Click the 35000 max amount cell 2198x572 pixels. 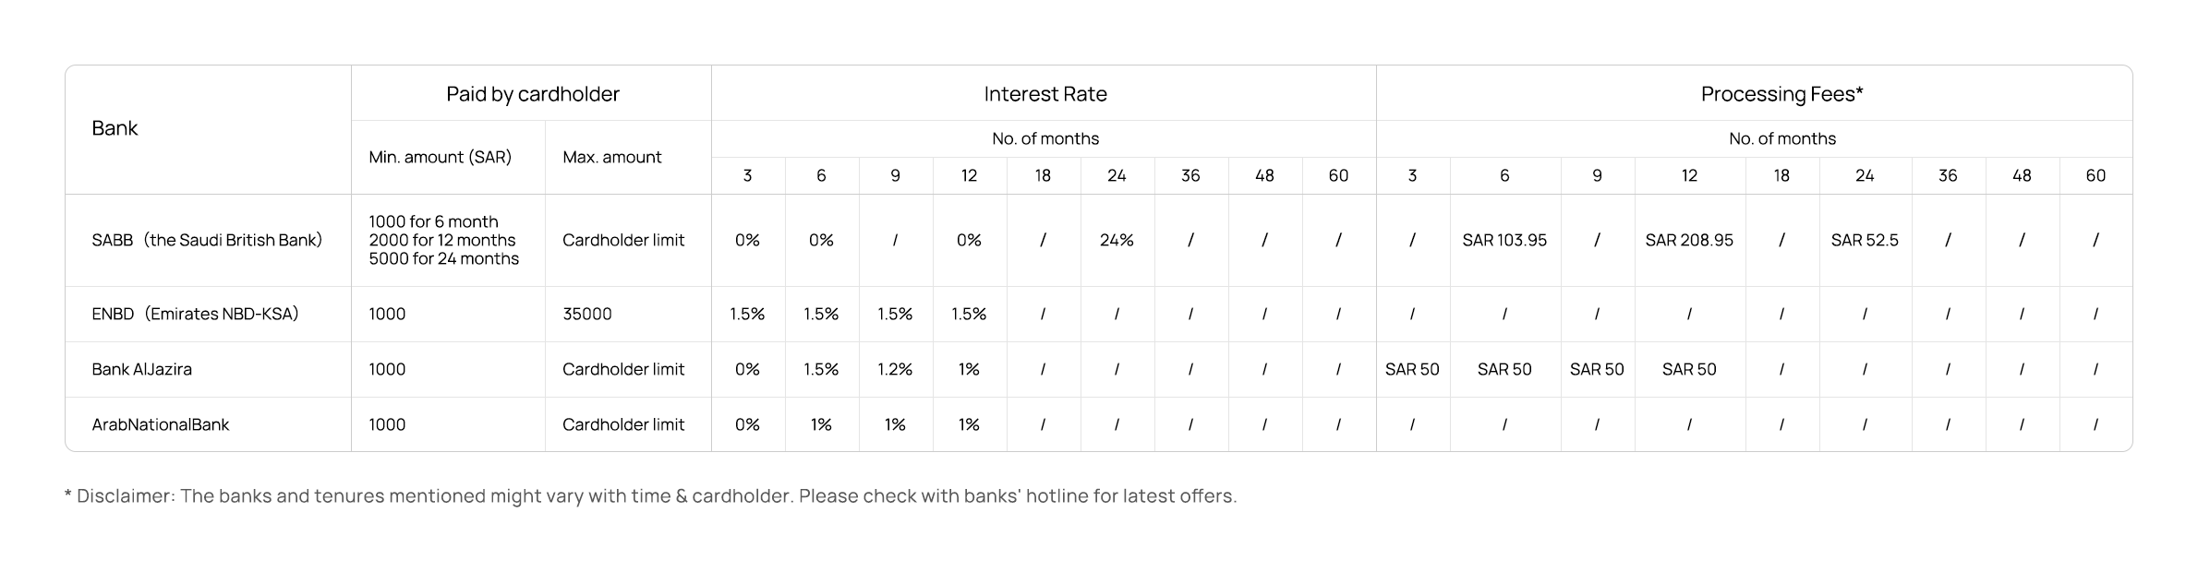(x=586, y=315)
